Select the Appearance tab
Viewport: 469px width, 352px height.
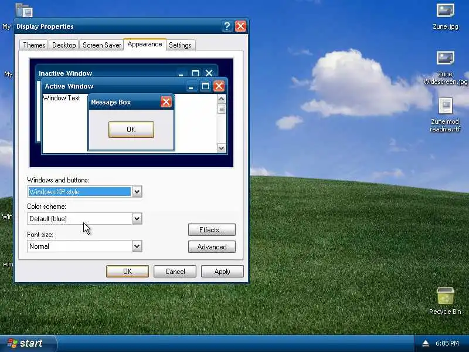pos(145,45)
